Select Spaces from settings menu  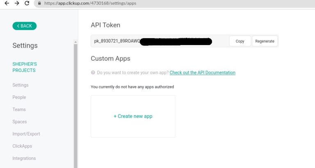coord(20,122)
